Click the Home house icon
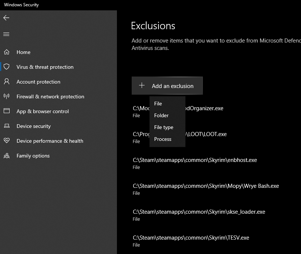 pyautogui.click(x=7, y=52)
